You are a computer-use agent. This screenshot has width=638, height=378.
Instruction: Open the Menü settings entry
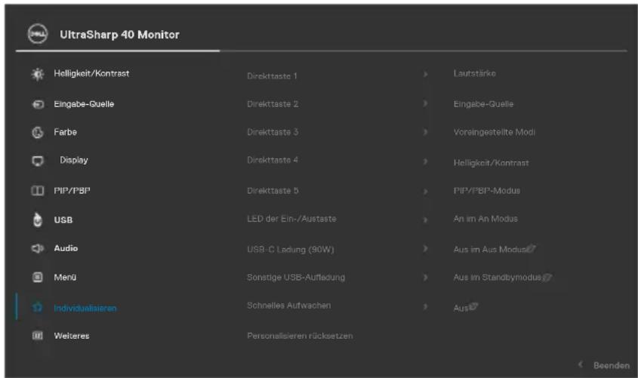65,277
